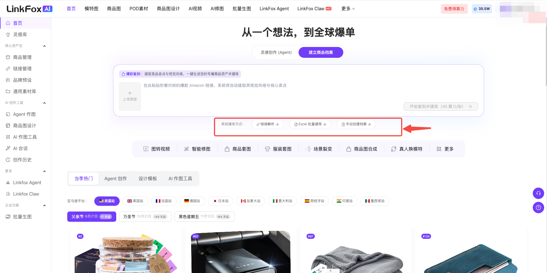The width and height of the screenshot is (547, 273).
Task: Click the 批量生图 sidebar icon
Action: (x=8, y=217)
